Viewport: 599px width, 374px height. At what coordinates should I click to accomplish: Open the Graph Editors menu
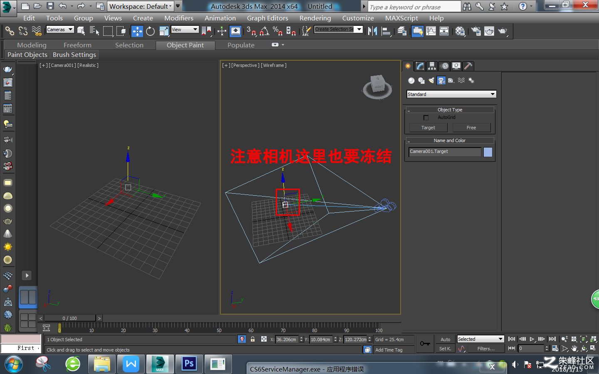click(267, 18)
